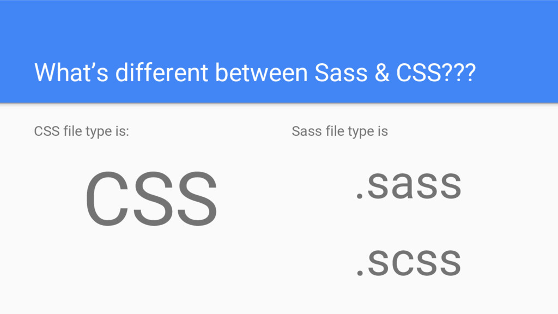Click the leading dot of ".scss"
Image resolution: width=558 pixels, height=314 pixels.
point(360,273)
